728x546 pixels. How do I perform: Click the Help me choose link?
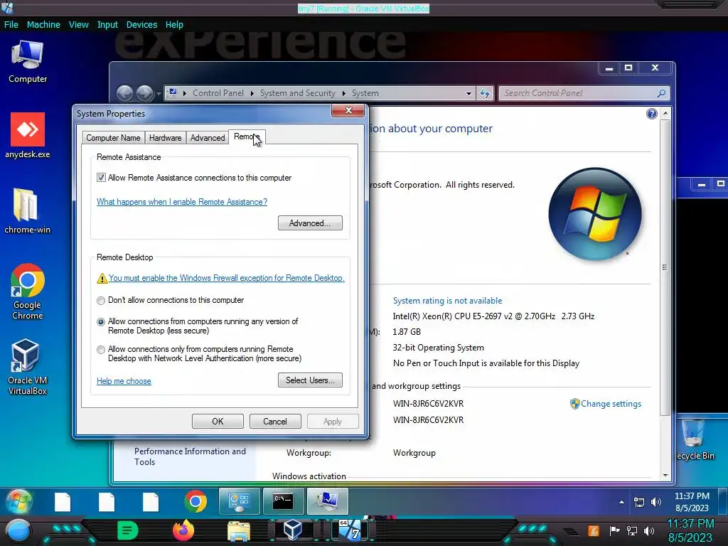pyautogui.click(x=124, y=381)
